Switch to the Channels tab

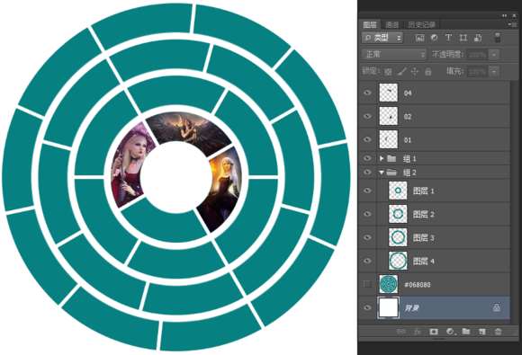[391, 24]
